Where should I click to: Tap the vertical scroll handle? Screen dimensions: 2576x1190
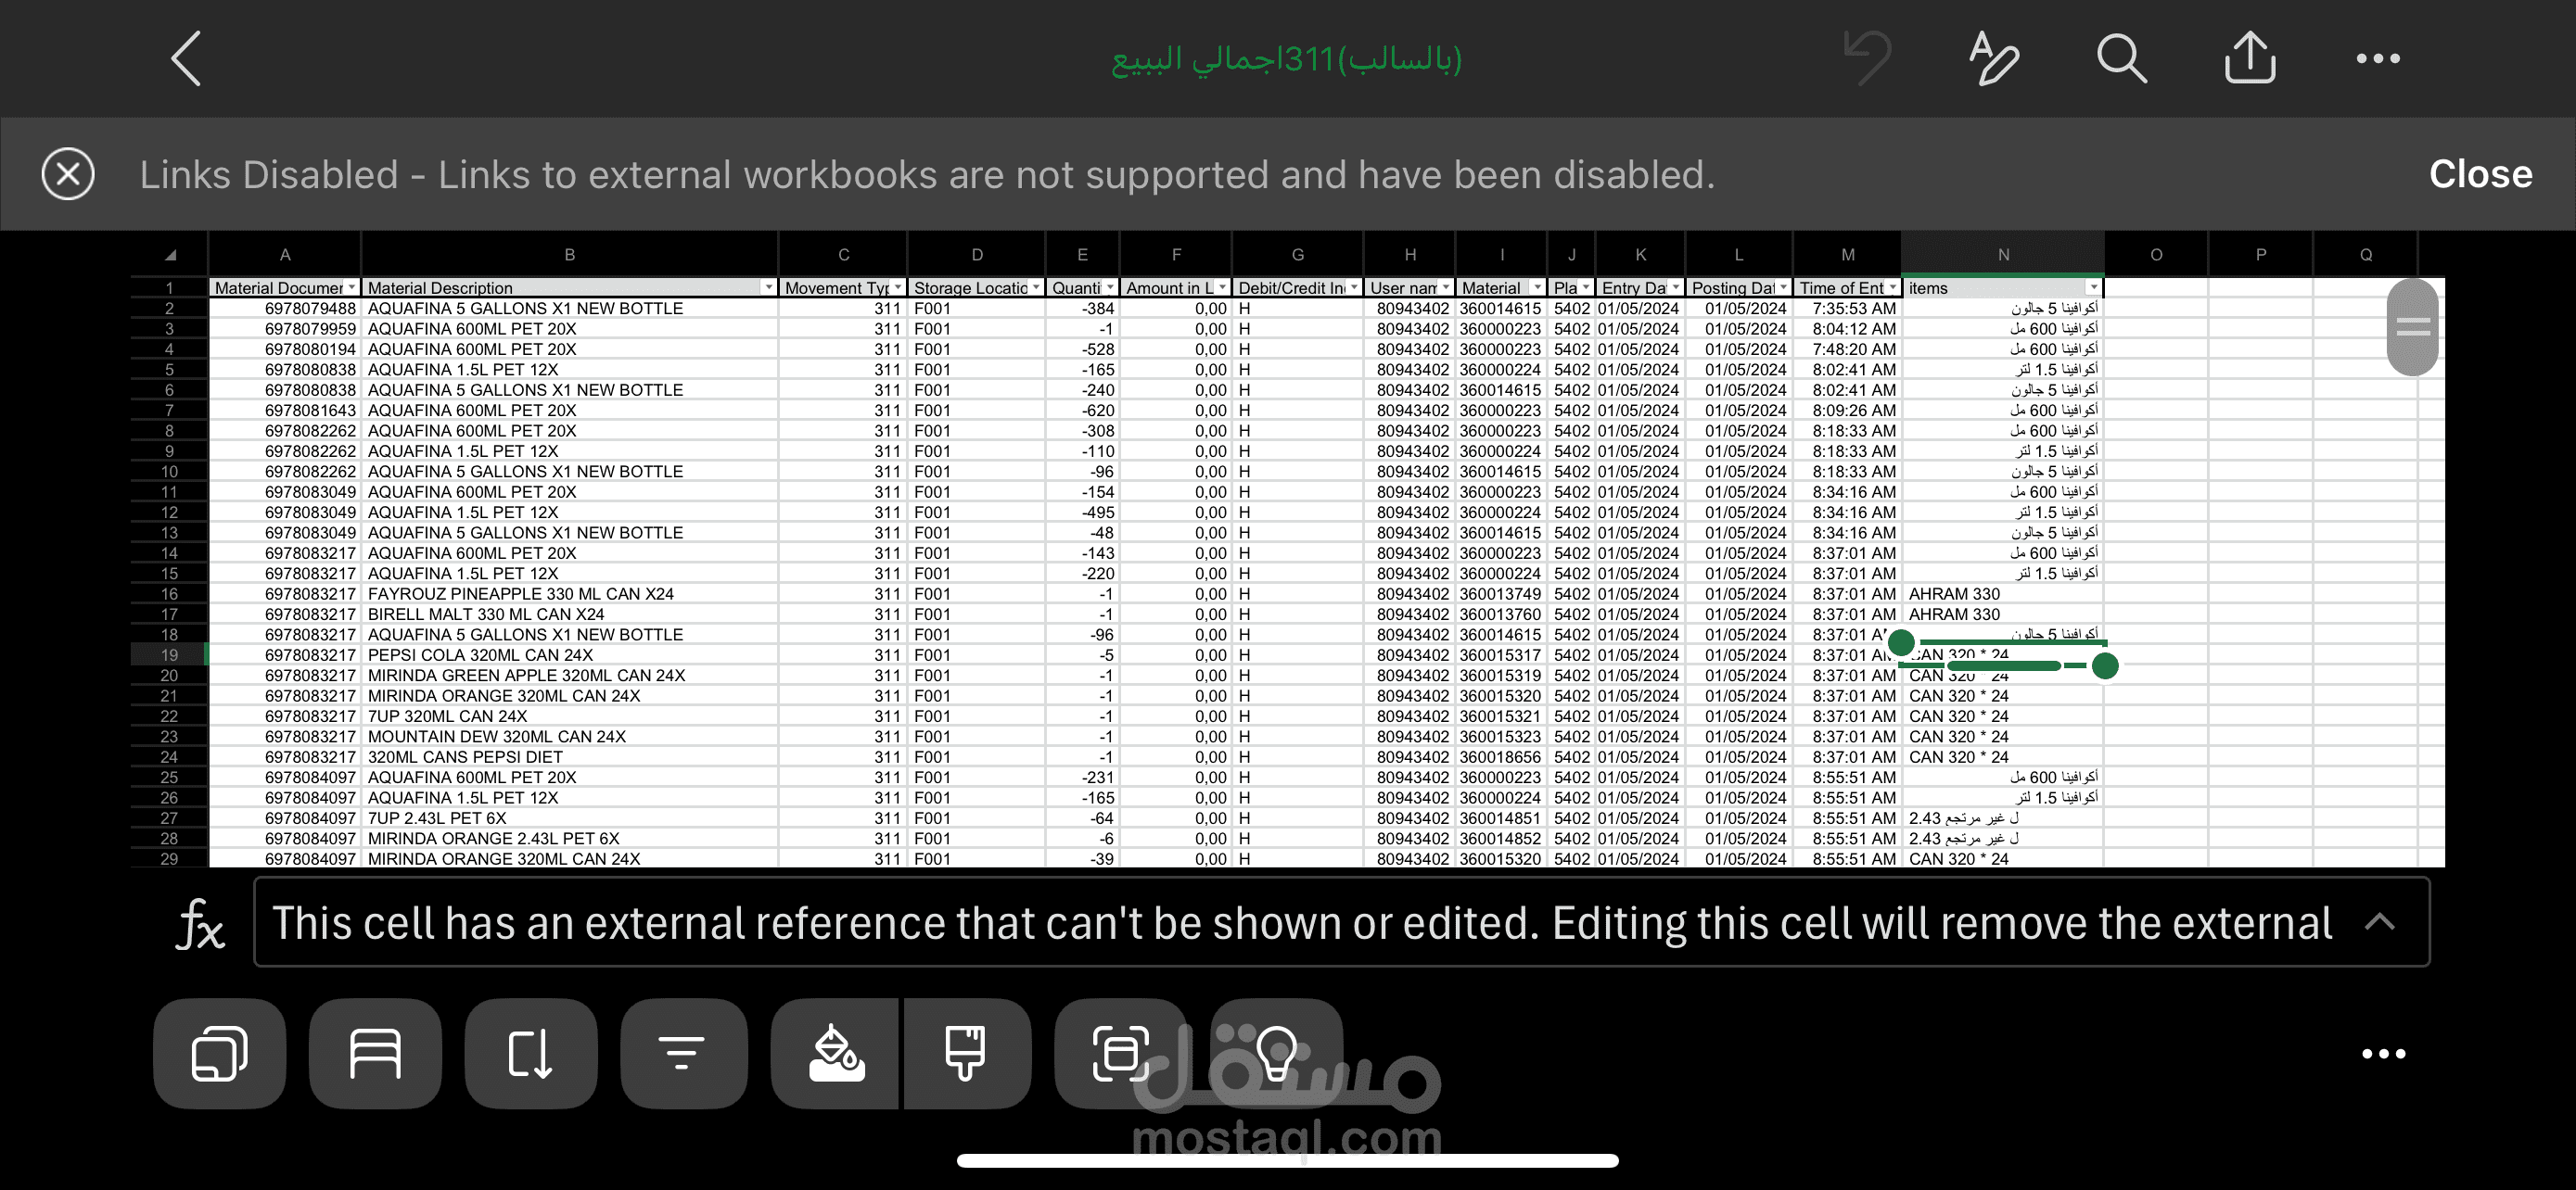coord(2412,327)
